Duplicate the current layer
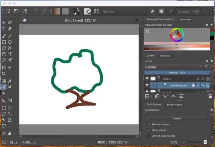Image resolution: width=215 pixels, height=147 pixels. point(157,96)
